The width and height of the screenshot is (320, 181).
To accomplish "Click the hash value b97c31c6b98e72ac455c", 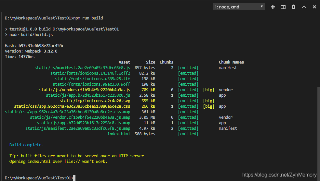I will point(41,46).
